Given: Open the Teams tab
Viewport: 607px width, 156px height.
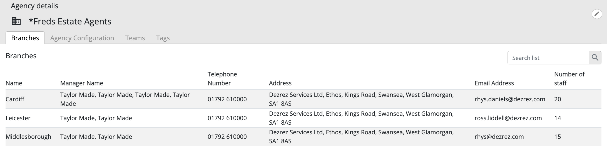Looking at the screenshot, I should (x=135, y=38).
